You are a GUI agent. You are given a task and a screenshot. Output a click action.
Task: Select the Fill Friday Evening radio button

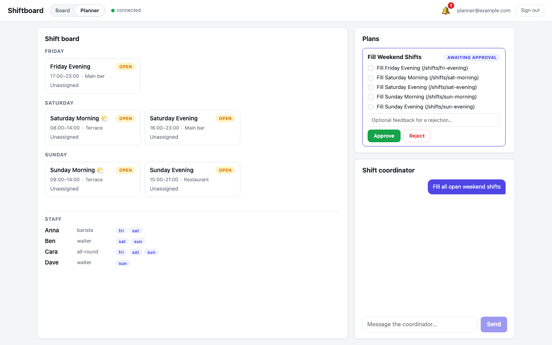tap(371, 68)
